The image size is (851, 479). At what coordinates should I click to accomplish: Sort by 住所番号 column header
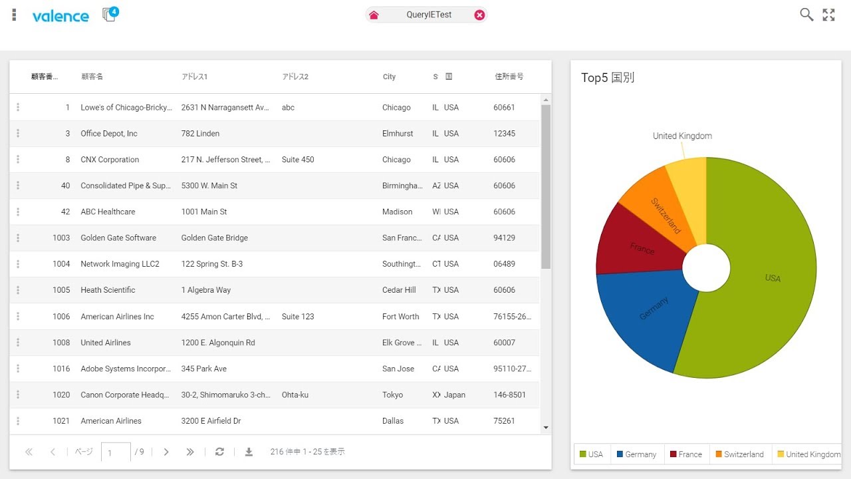pos(509,77)
